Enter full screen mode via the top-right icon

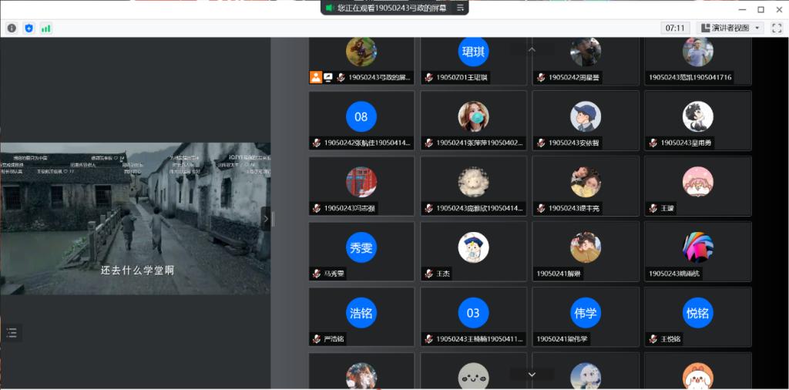pyautogui.click(x=776, y=28)
